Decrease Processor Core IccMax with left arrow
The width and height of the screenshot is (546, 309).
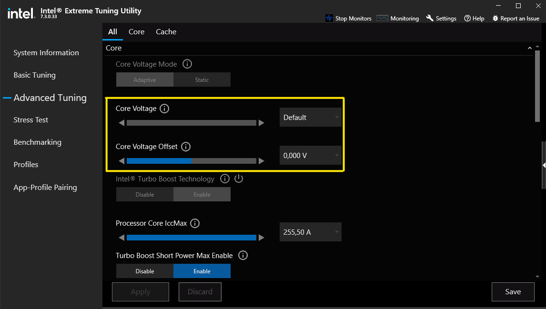coord(121,238)
